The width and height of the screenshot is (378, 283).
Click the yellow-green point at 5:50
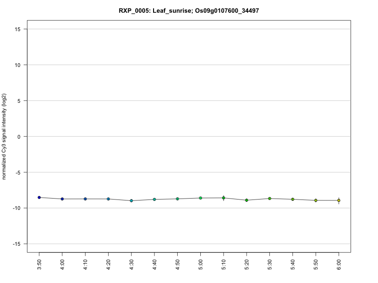coord(316,200)
